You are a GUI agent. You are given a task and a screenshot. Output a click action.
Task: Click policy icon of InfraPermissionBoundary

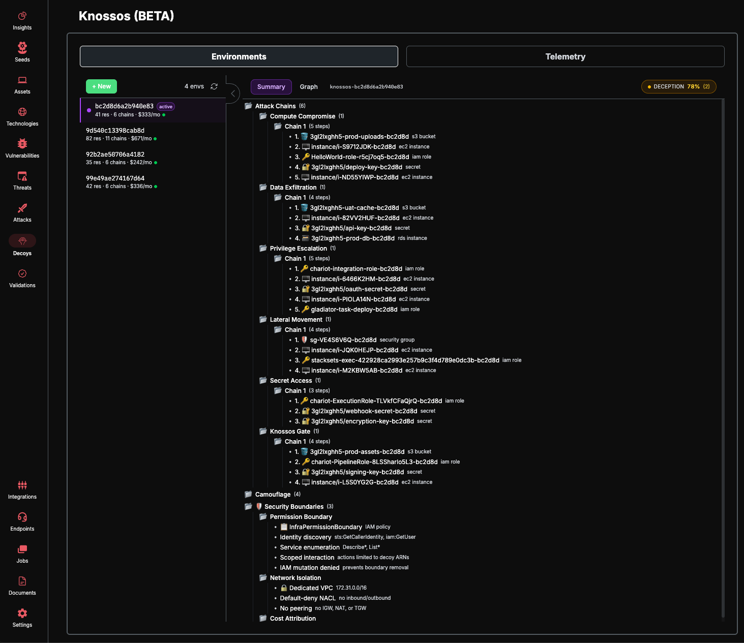(x=284, y=527)
